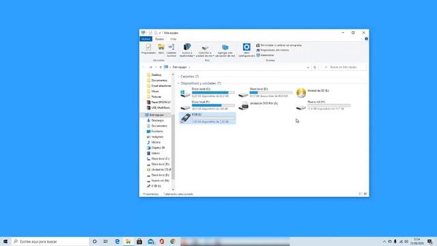Open the quick access toolbar customize dropdown
437x246 pixels.
coord(160,33)
